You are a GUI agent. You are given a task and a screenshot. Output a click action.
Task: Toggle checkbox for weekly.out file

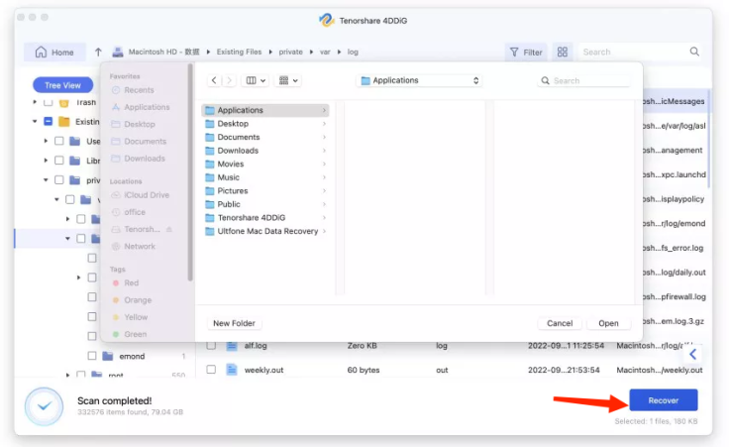[211, 370]
